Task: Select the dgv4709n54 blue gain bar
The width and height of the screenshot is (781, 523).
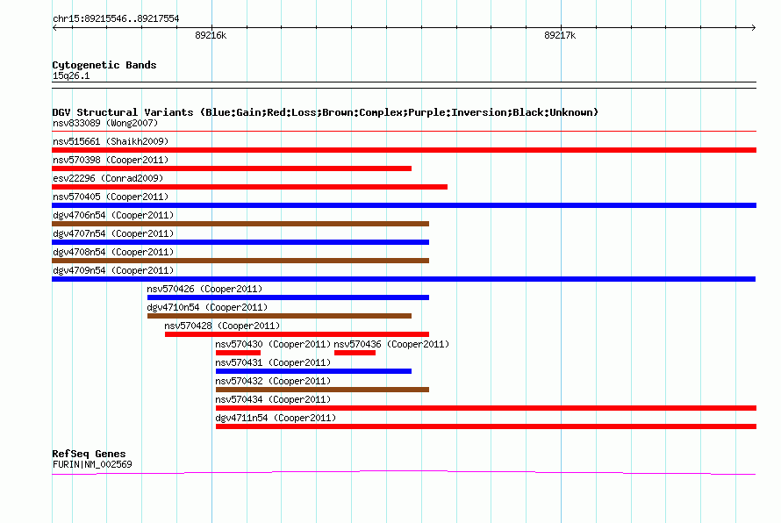Action: 404,279
